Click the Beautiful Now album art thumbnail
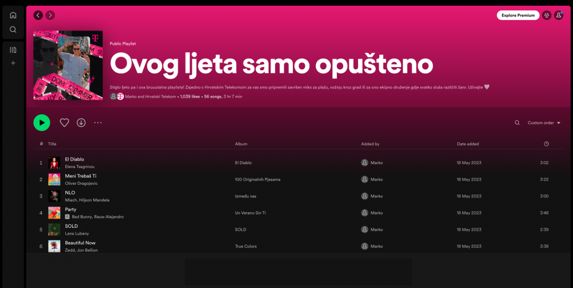 (x=54, y=246)
